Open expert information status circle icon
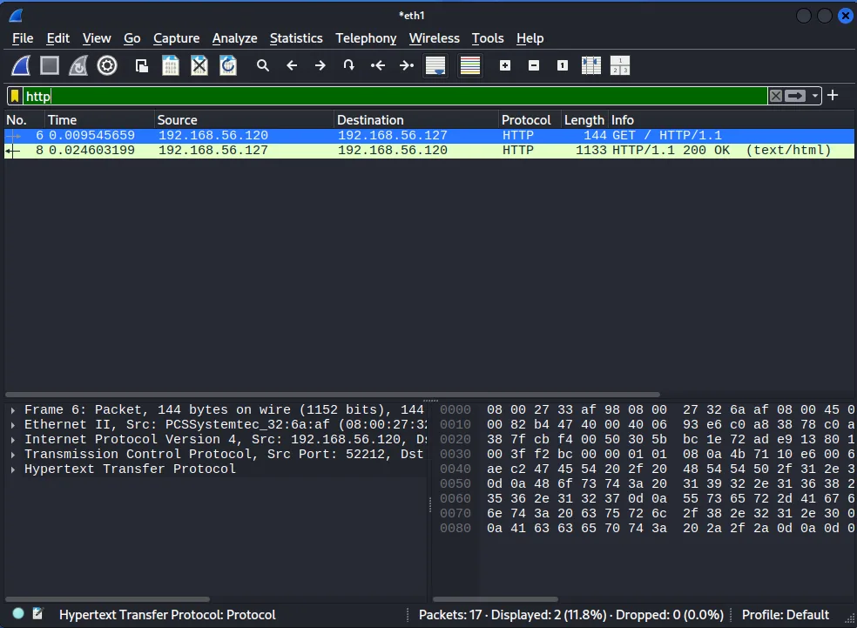Screen dimensions: 857x628 coord(18,614)
